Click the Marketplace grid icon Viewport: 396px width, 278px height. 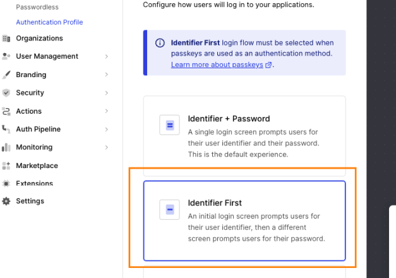coord(6,166)
